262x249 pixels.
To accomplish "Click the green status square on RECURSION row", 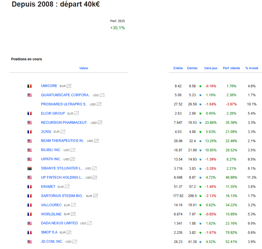I will pyautogui.click(x=200, y=123).
